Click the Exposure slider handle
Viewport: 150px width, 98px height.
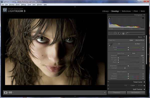(x=128, y=55)
